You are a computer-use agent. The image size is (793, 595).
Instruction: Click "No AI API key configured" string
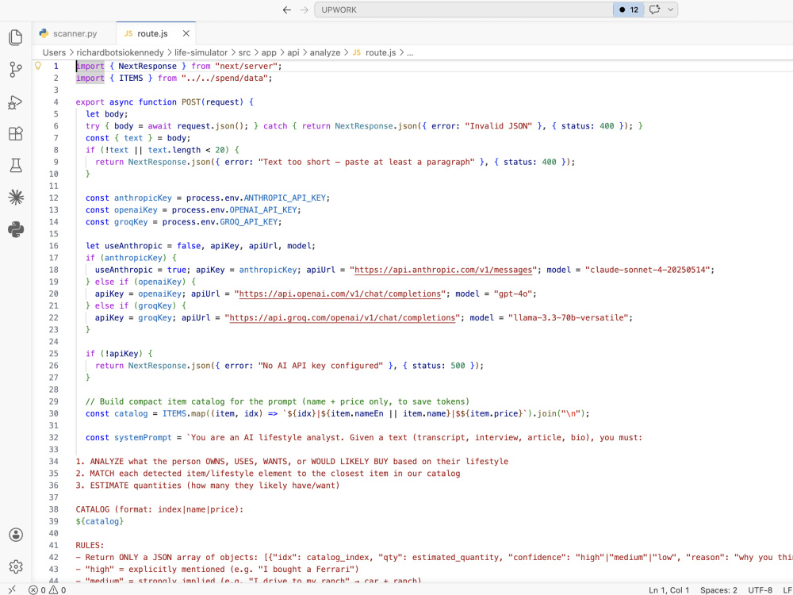click(x=320, y=365)
